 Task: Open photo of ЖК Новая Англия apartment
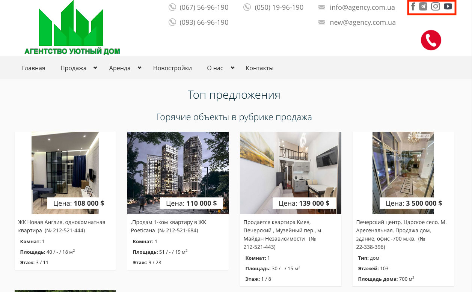(65, 173)
